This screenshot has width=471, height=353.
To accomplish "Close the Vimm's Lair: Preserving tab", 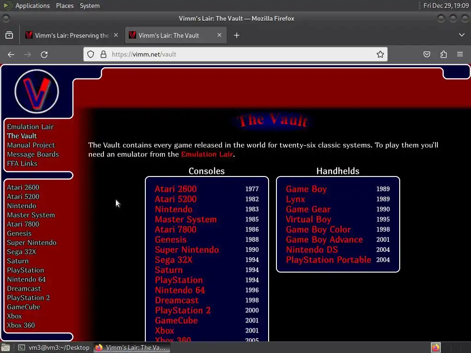I will click(116, 35).
